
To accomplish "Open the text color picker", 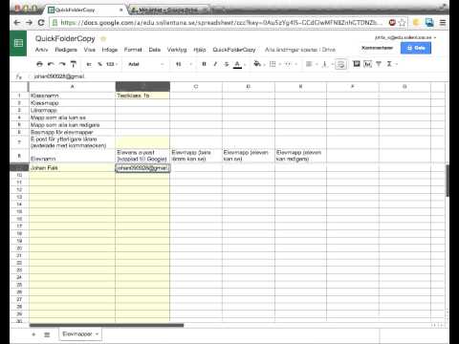I will click(x=237, y=64).
